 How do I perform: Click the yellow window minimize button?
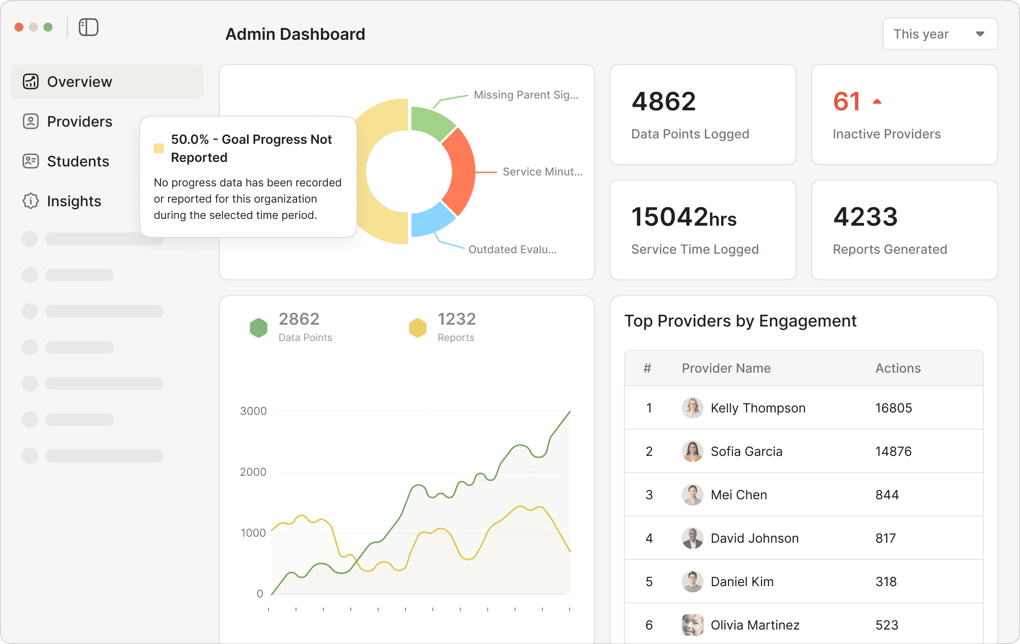33,27
